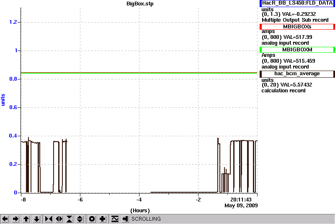Click the -6 tick on time axis
Screen dimensions: 335x224
pyautogui.click(x=80, y=200)
